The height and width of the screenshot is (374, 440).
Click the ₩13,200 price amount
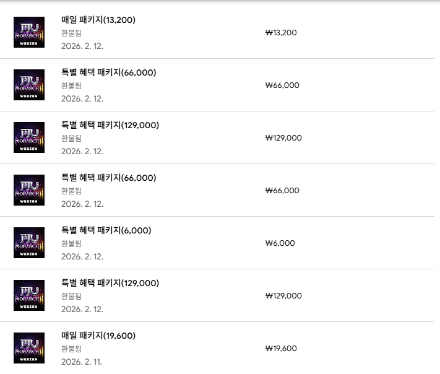pos(280,33)
